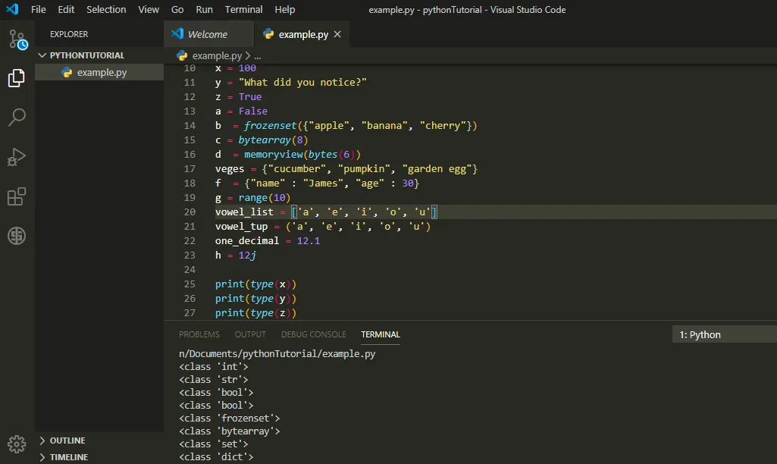The width and height of the screenshot is (777, 464).
Task: Switch to the OUTPUT panel tab
Action: click(250, 334)
